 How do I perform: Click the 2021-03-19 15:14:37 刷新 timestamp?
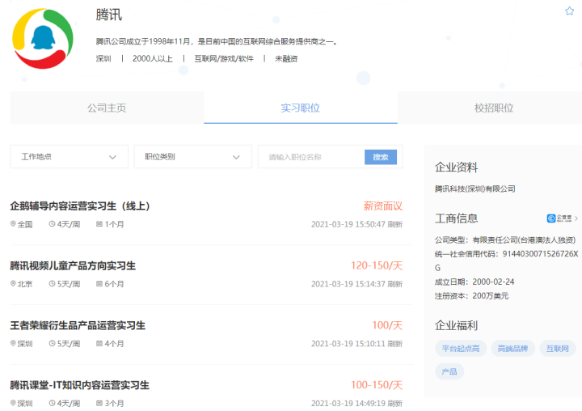(x=356, y=284)
